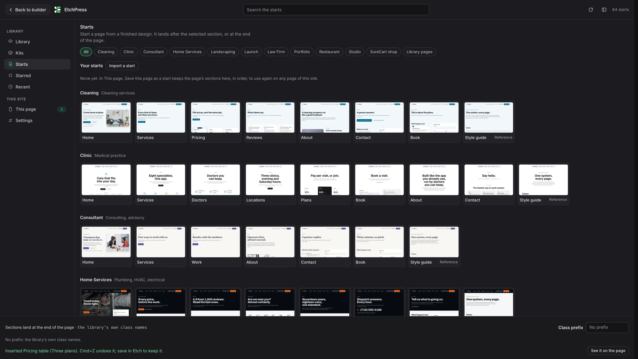Viewport: 638px width, 359px height.
Task: Open the Clinic Contact start thumbnail
Action: point(489,180)
